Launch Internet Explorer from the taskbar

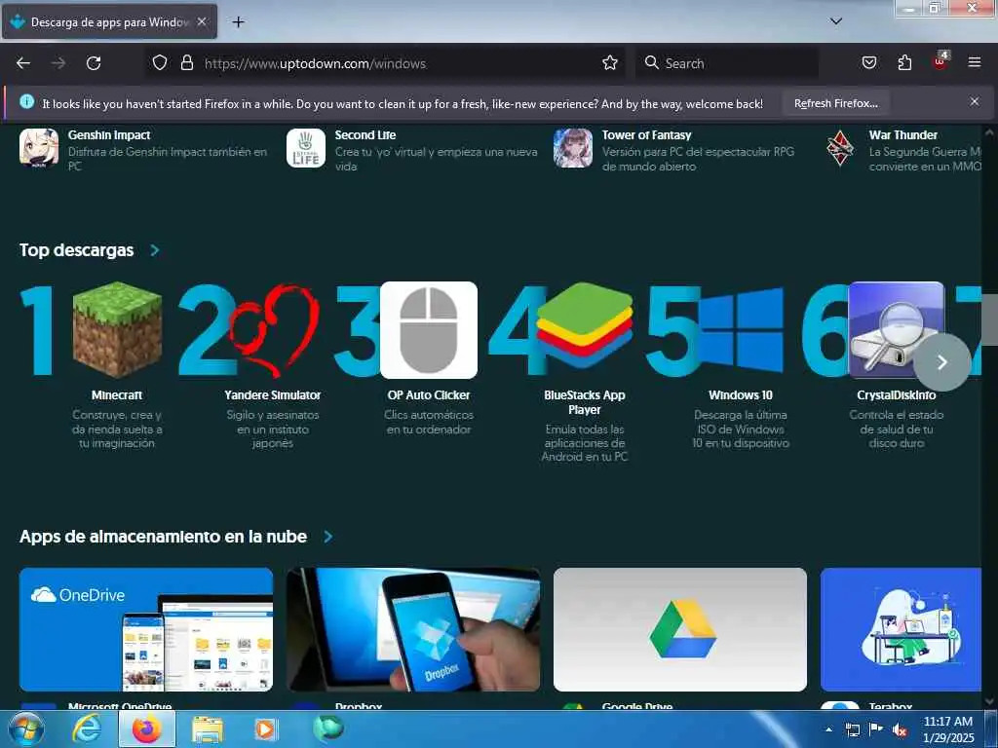(x=87, y=729)
